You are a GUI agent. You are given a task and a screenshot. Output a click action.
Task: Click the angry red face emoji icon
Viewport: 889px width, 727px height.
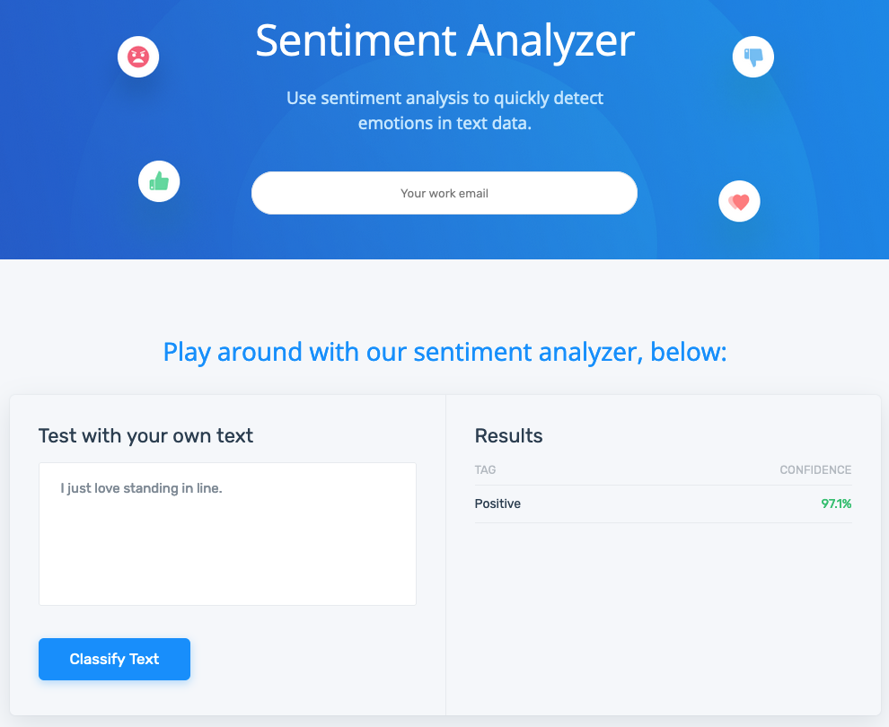coord(138,57)
